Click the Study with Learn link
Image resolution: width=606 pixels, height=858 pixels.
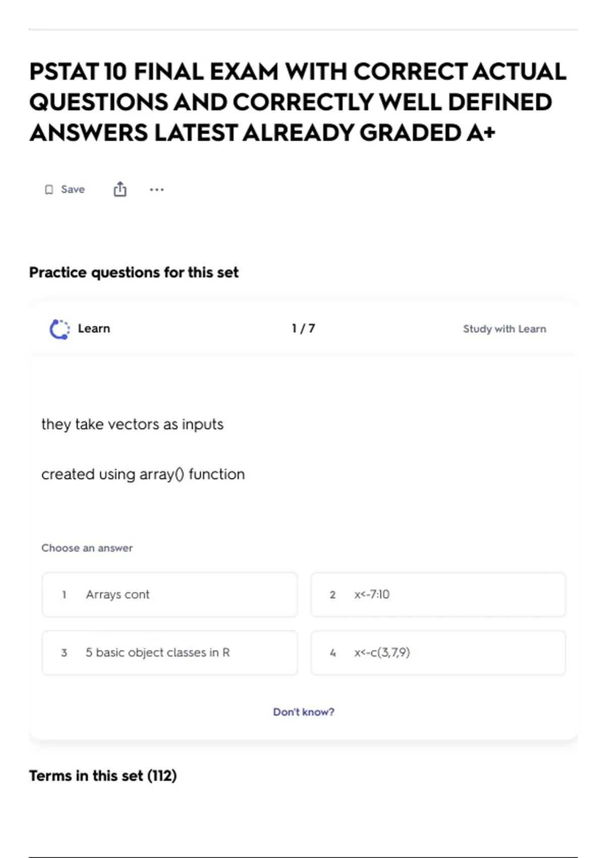click(x=504, y=329)
